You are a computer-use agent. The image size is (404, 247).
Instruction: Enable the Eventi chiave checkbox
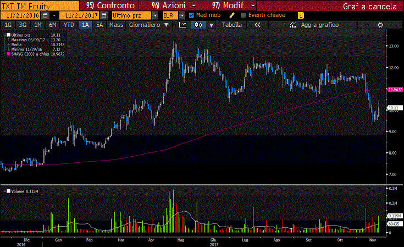[x=243, y=15]
